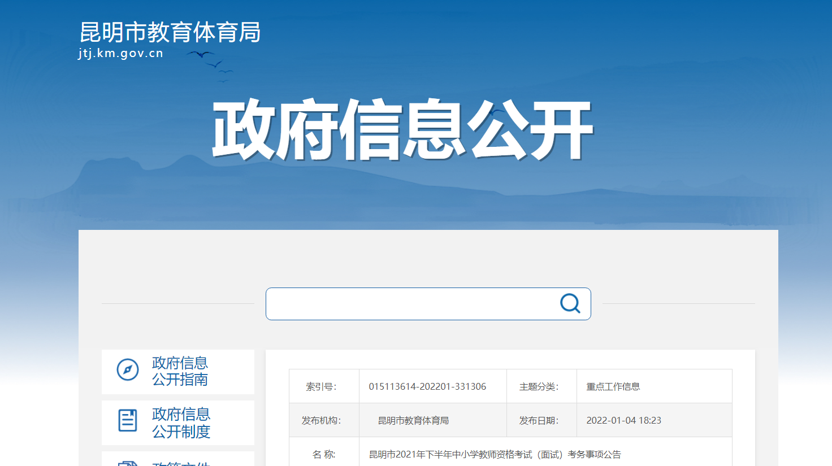Open the 政府信息公开制度 sidebar entry
832x466 pixels.
[179, 421]
